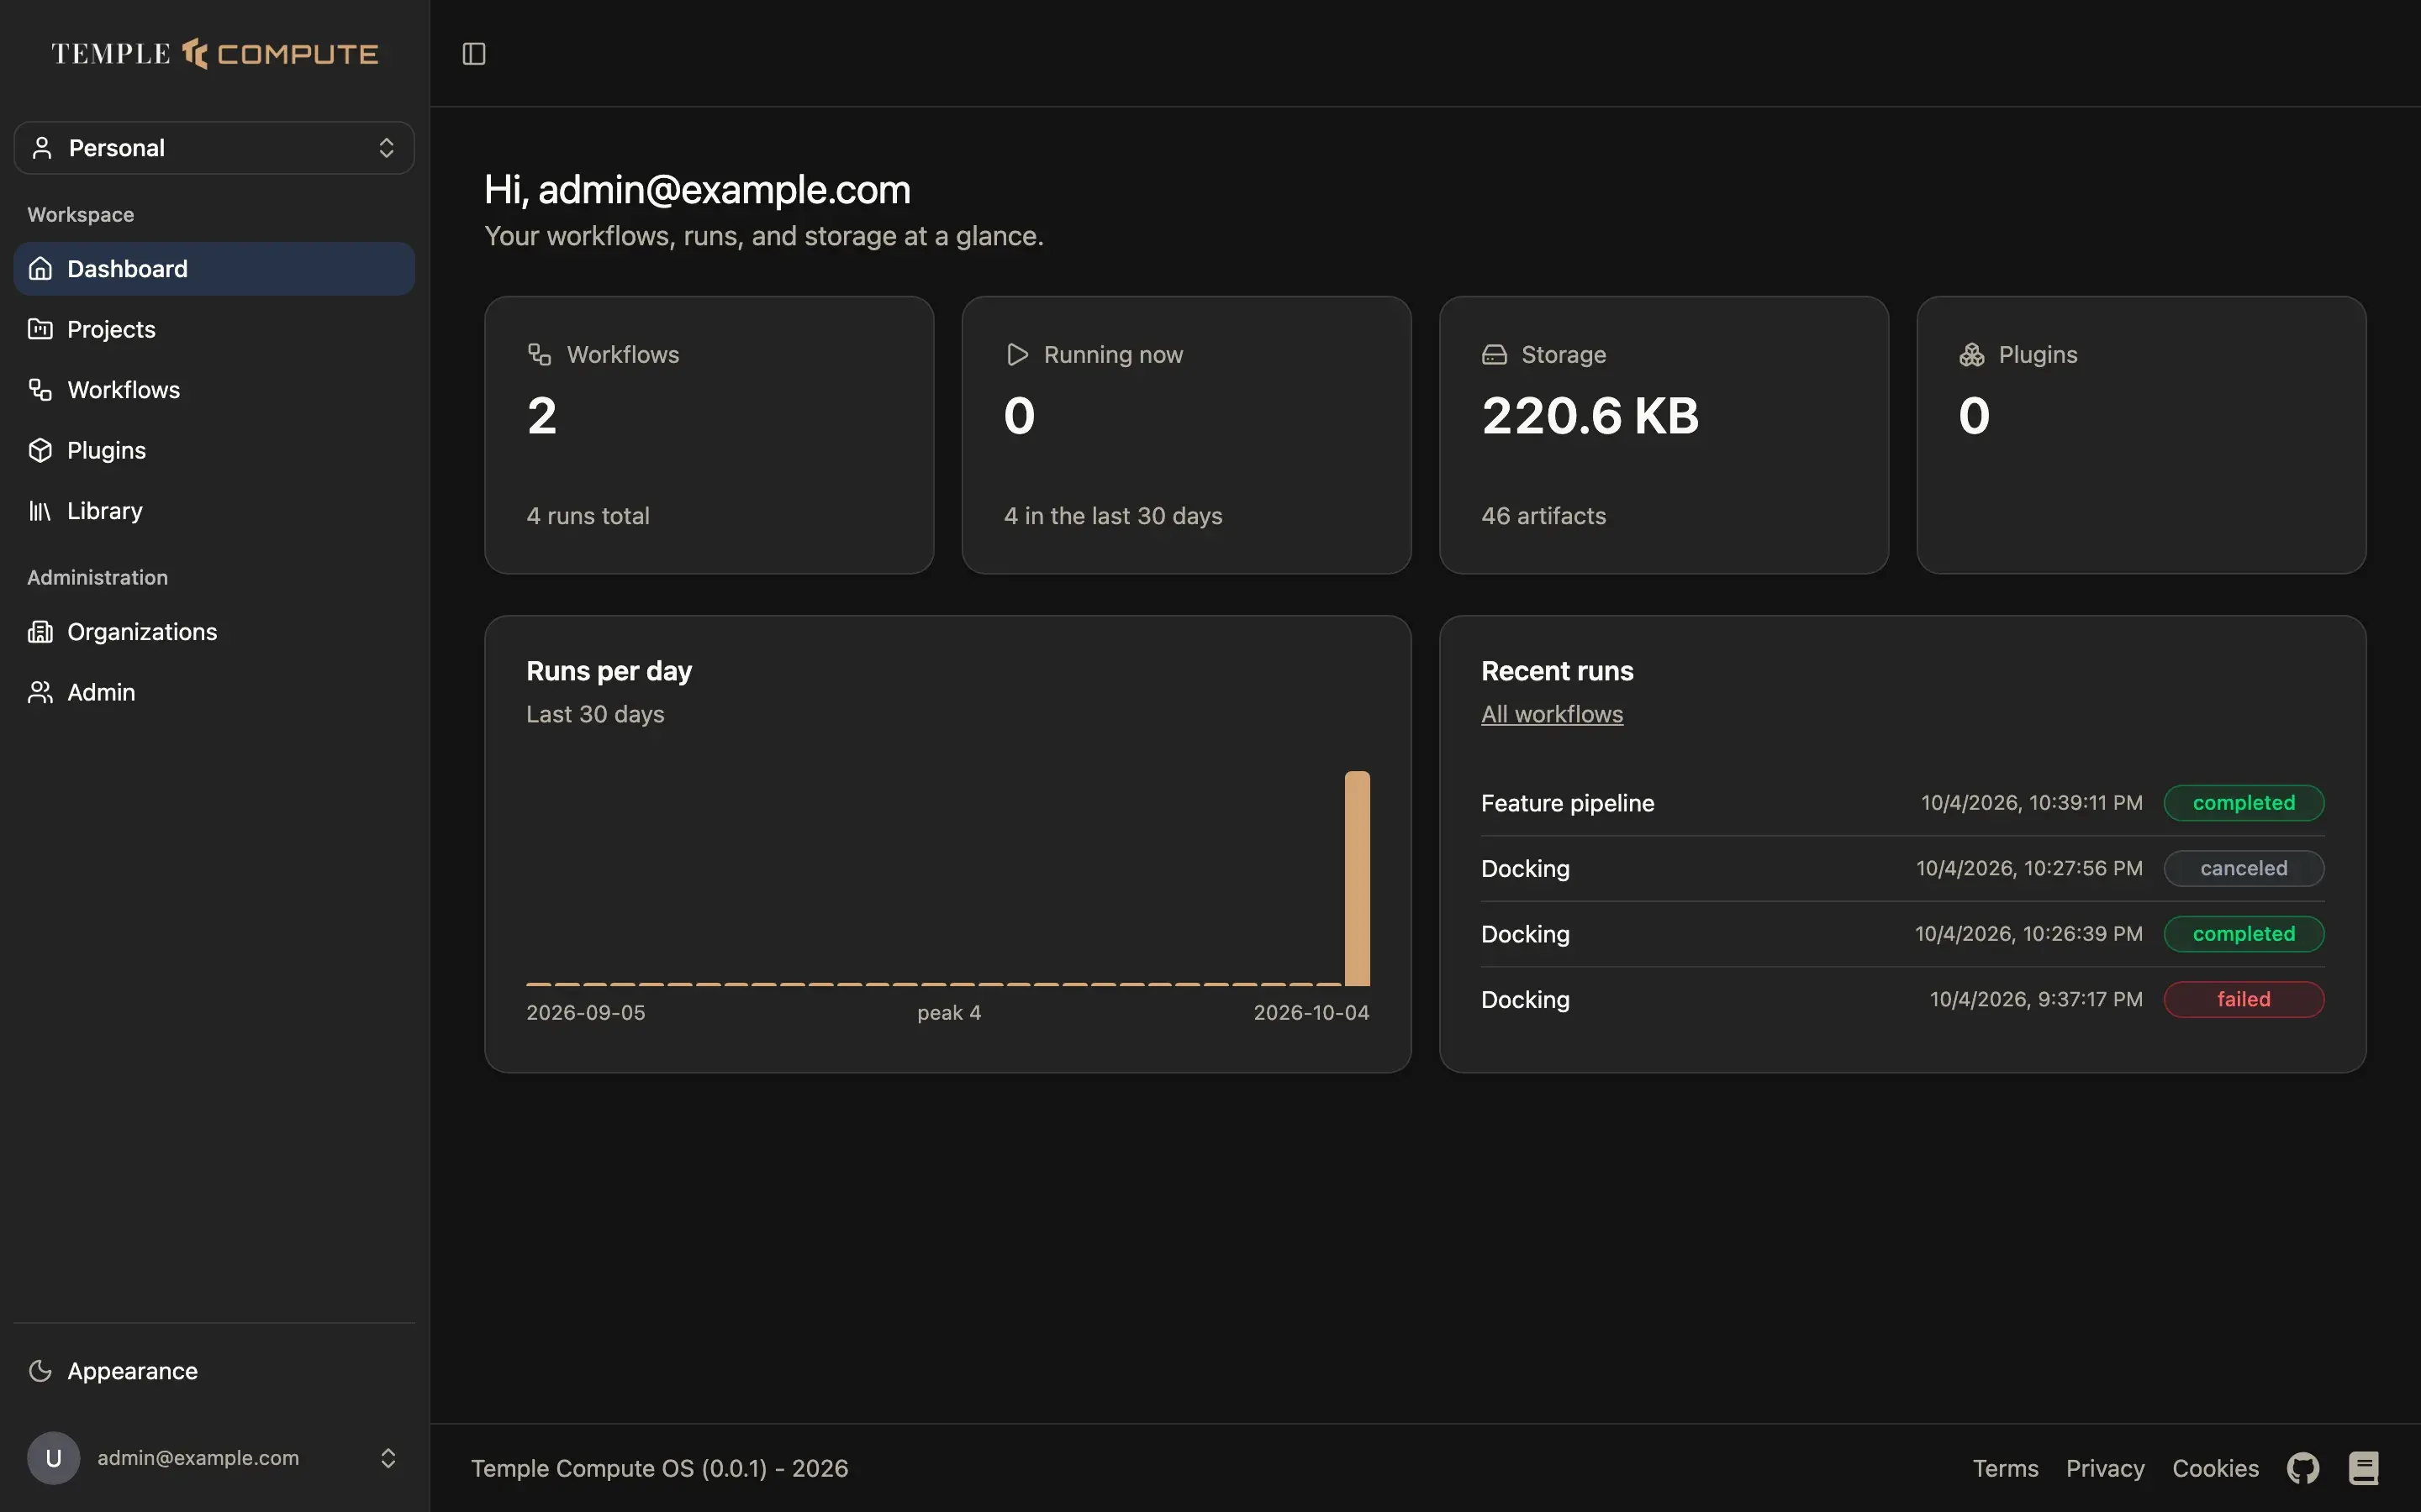
Task: Select the Feature pipeline run row
Action: [x=1901, y=803]
